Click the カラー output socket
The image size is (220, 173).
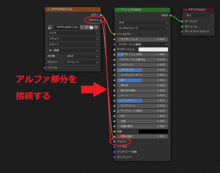[x=101, y=15]
